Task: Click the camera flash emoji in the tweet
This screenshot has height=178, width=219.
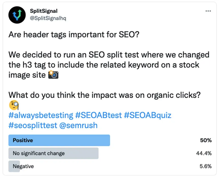Action: (53, 75)
